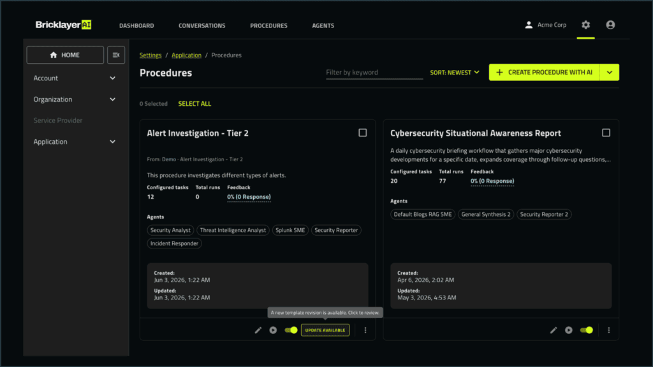
Task: Expand the Application sidebar section
Action: (x=74, y=141)
